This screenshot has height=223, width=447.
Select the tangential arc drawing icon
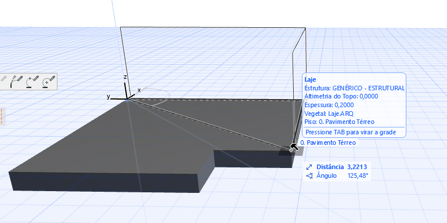tap(16, 82)
